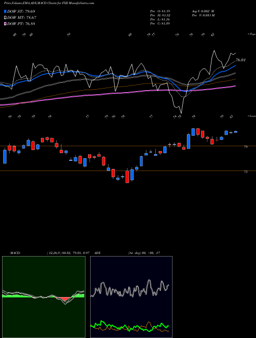Click the last blue candlestick on the right
This screenshot has height=338, width=256.
click(x=236, y=132)
